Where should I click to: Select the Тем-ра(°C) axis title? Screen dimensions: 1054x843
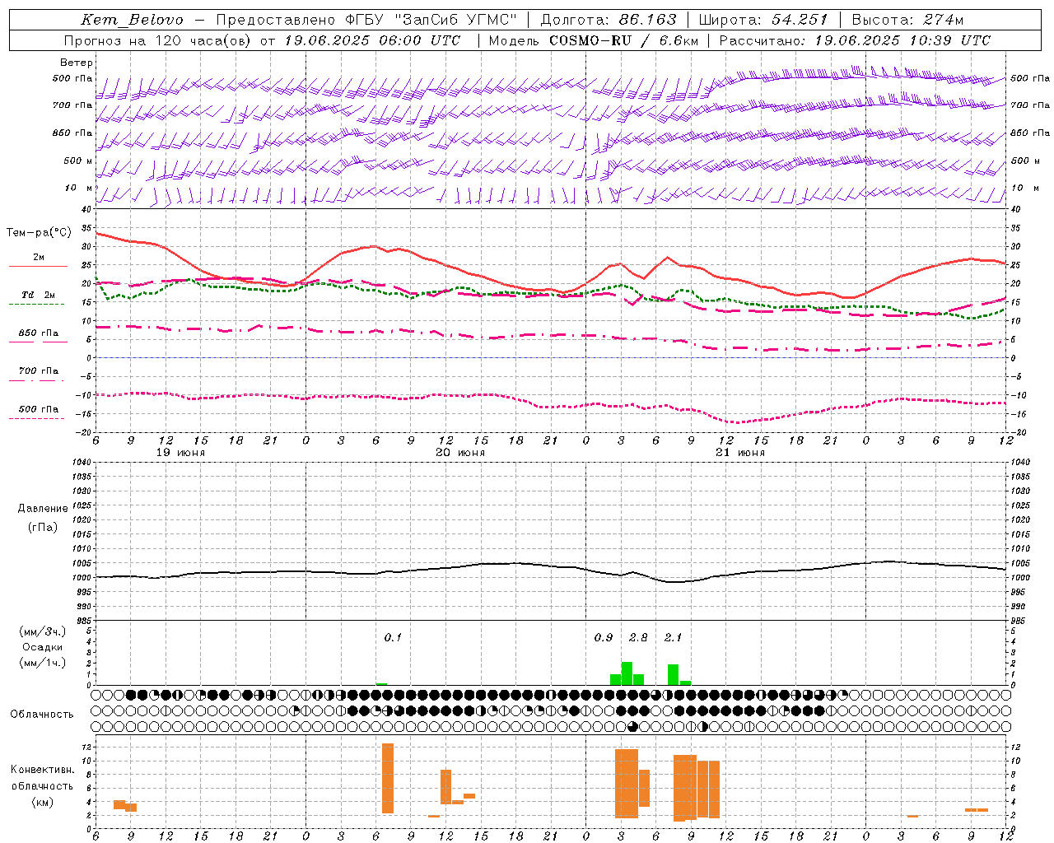(x=39, y=233)
